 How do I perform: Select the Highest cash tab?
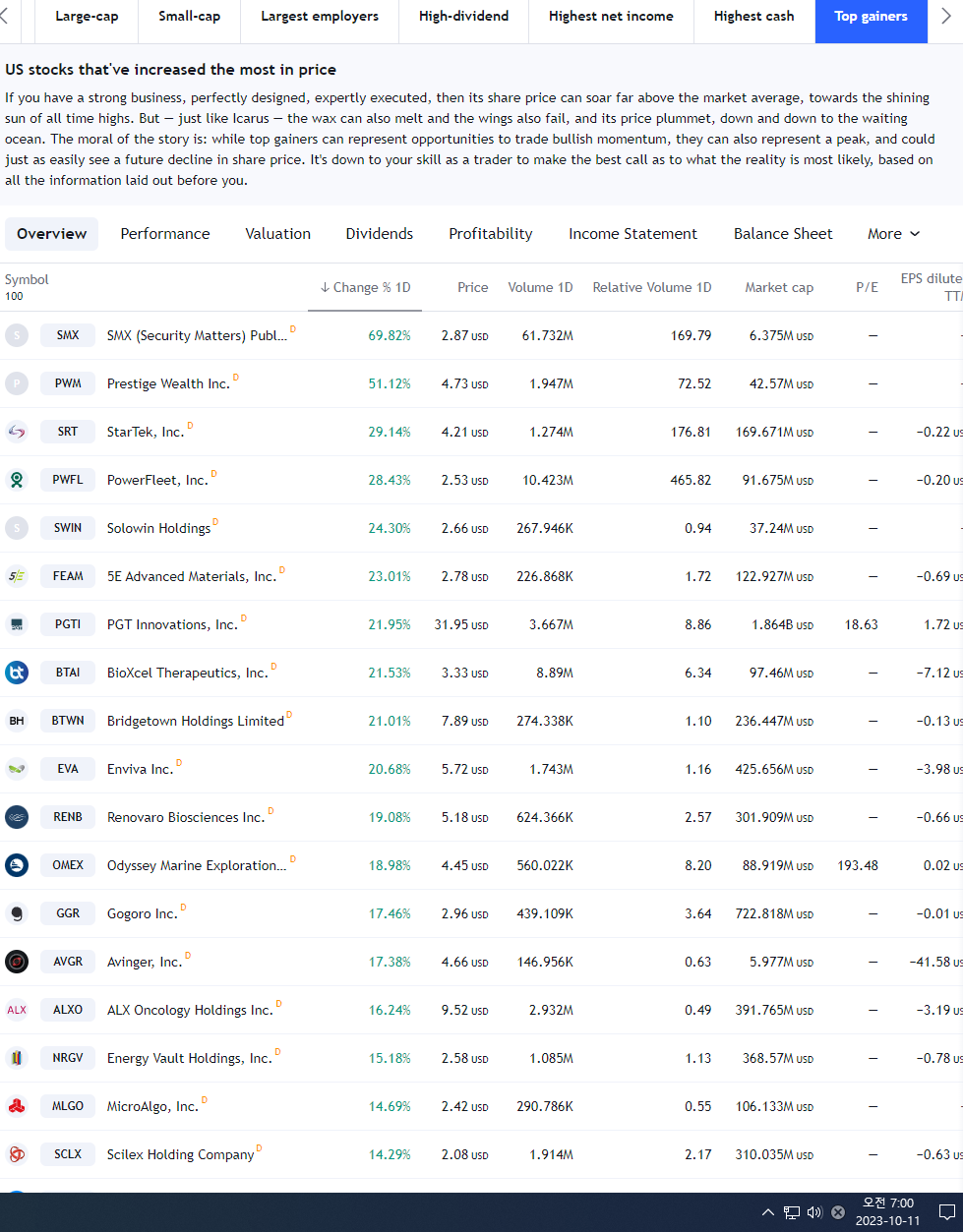[x=754, y=17]
